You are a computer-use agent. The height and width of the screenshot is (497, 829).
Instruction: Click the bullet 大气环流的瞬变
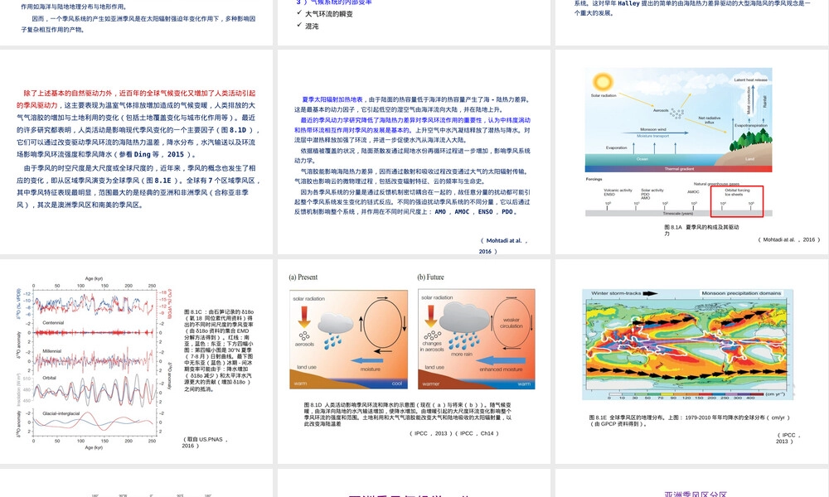point(328,14)
